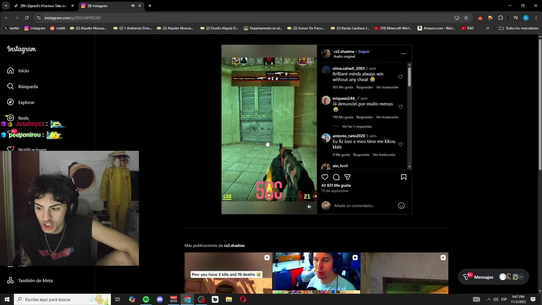Viewport: 542px width, 305px height.
Task: Open the twitter bookmark
Action: (x=12, y=28)
